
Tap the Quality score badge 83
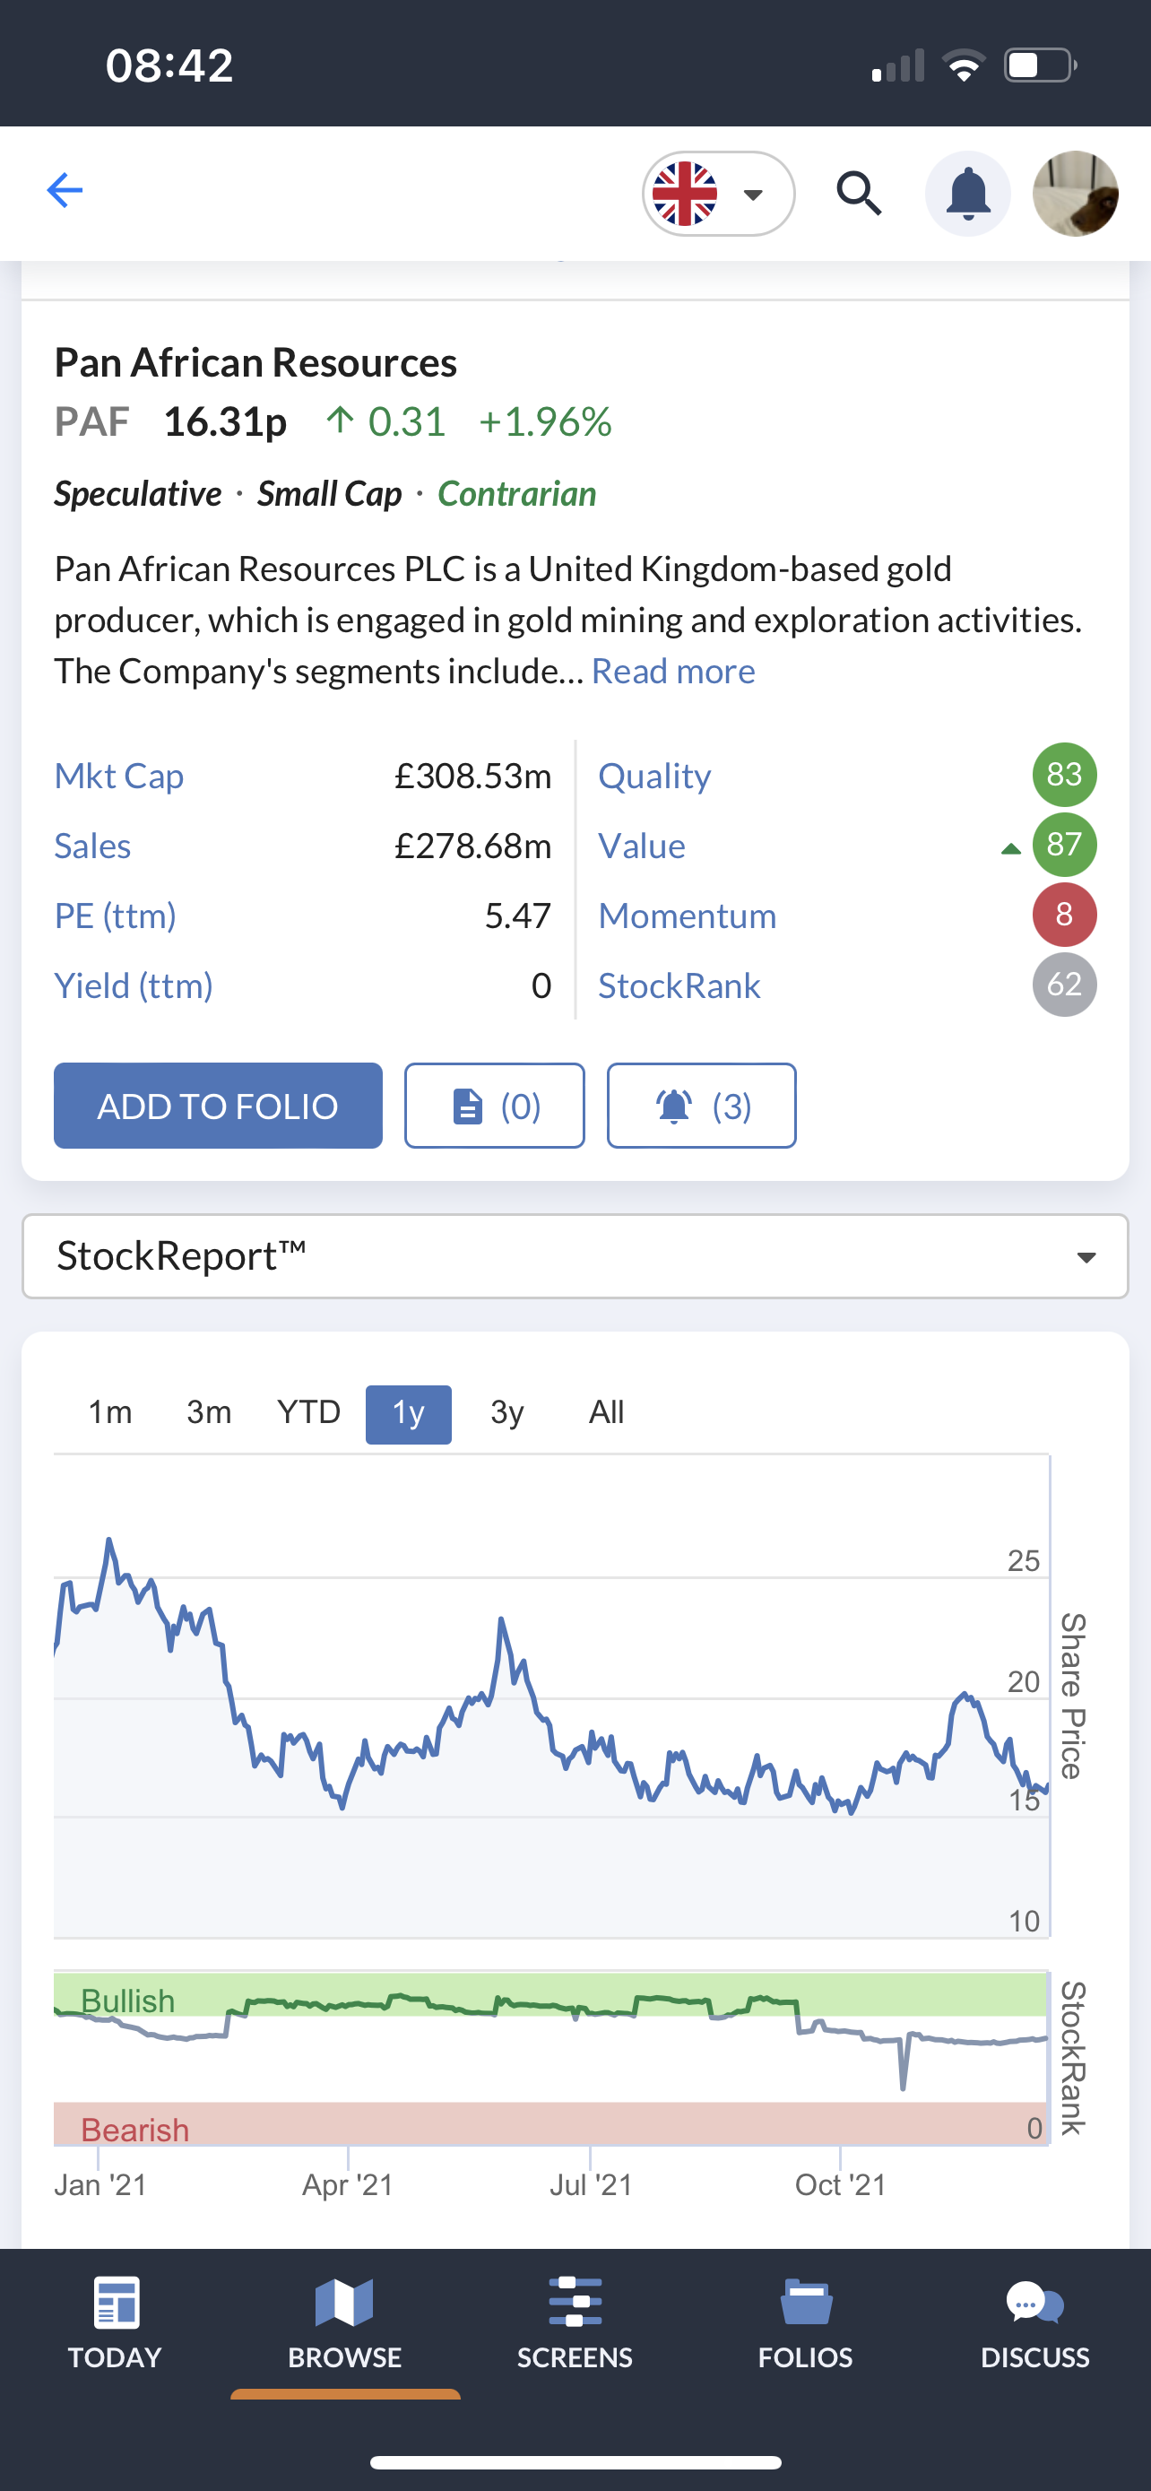(x=1064, y=775)
